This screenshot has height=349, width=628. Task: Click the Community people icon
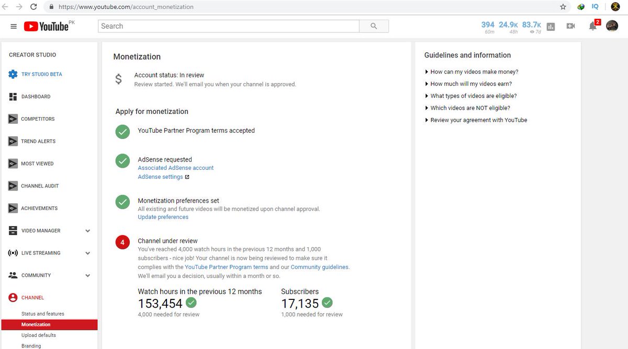(x=13, y=275)
